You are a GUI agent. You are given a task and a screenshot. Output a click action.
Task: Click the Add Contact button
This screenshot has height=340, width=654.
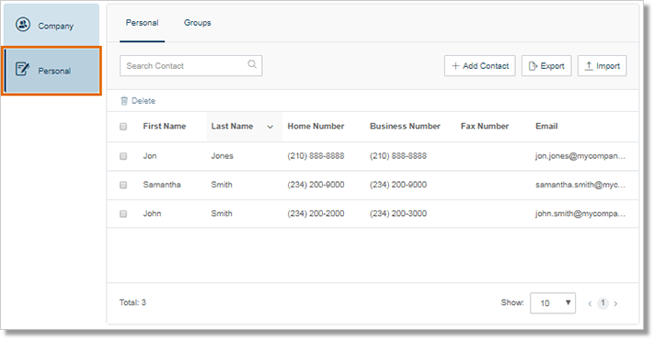(x=479, y=66)
